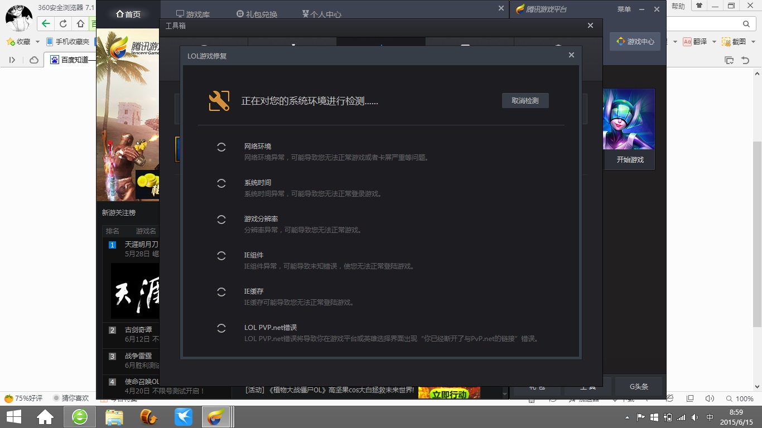Click the browser status bar mute speaker icon

coord(710,398)
